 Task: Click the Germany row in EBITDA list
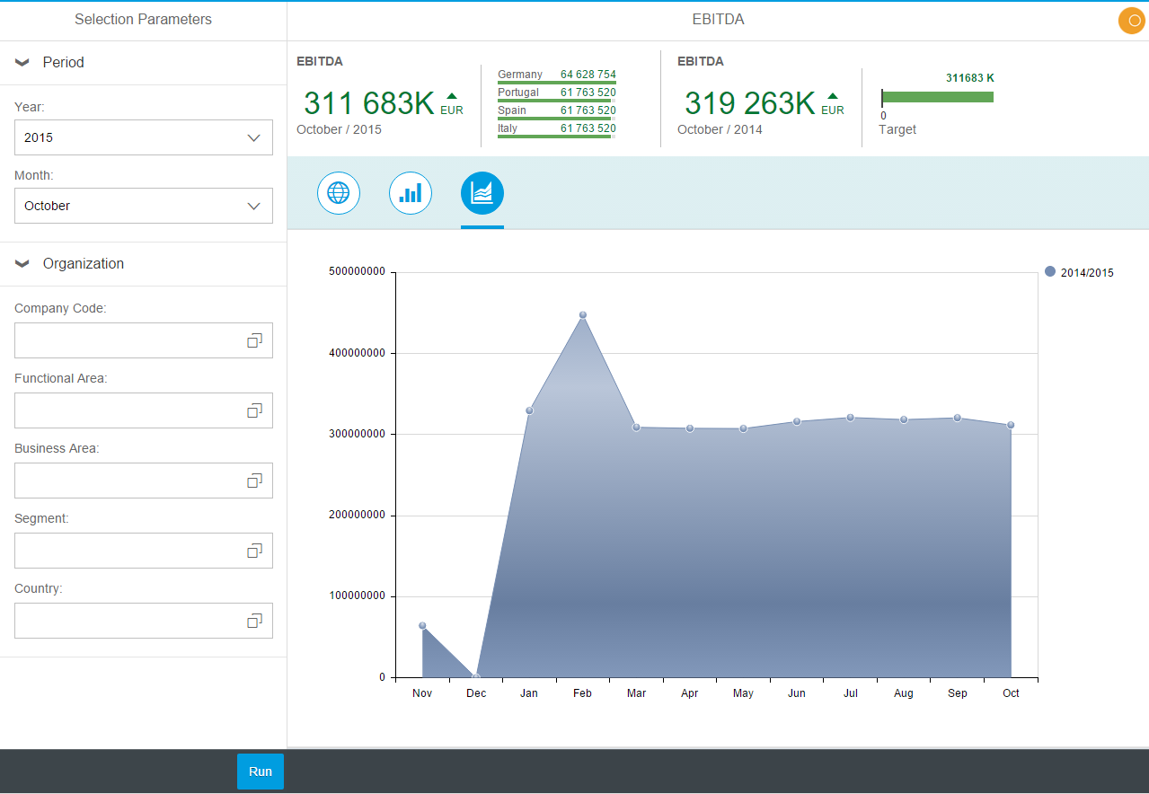556,75
